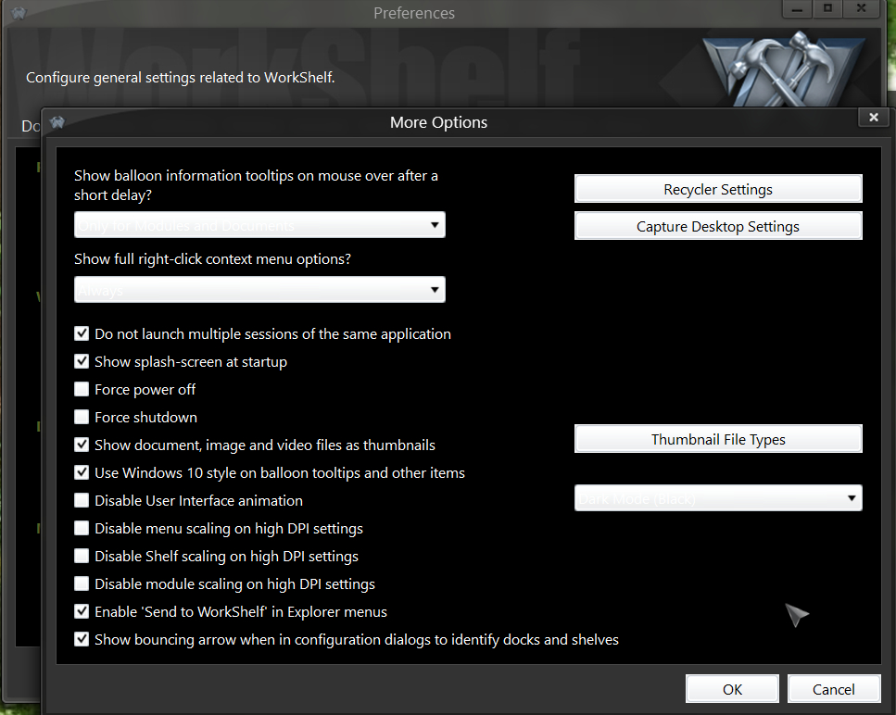Open the balloon tooltips dropdown
Viewport: 896px width, 715px height.
click(259, 225)
